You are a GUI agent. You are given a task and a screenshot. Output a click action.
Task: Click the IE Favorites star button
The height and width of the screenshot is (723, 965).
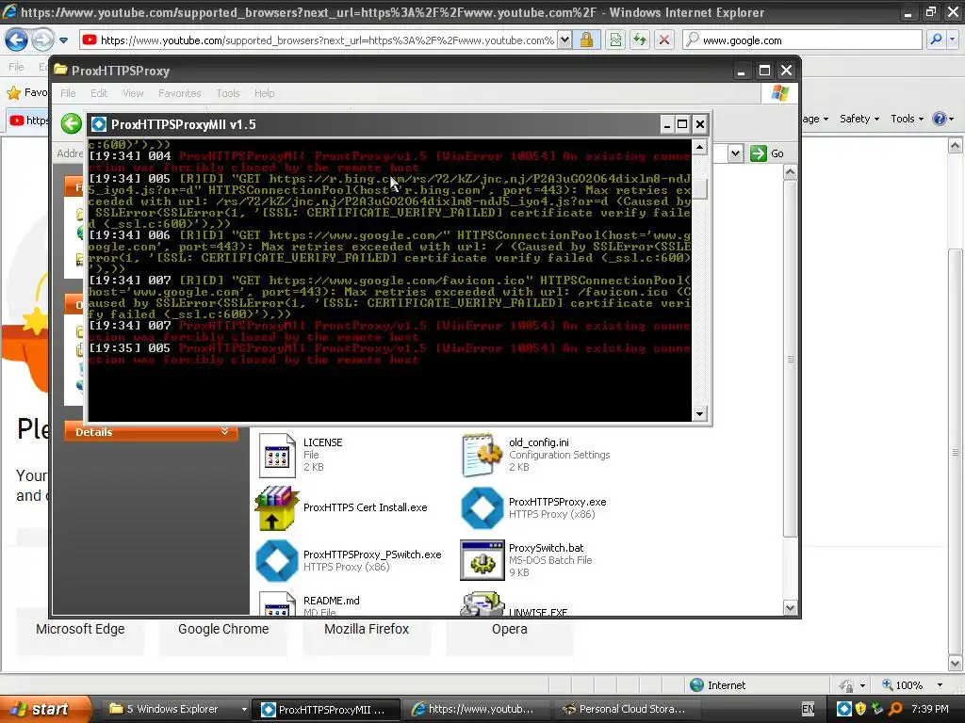(26, 93)
